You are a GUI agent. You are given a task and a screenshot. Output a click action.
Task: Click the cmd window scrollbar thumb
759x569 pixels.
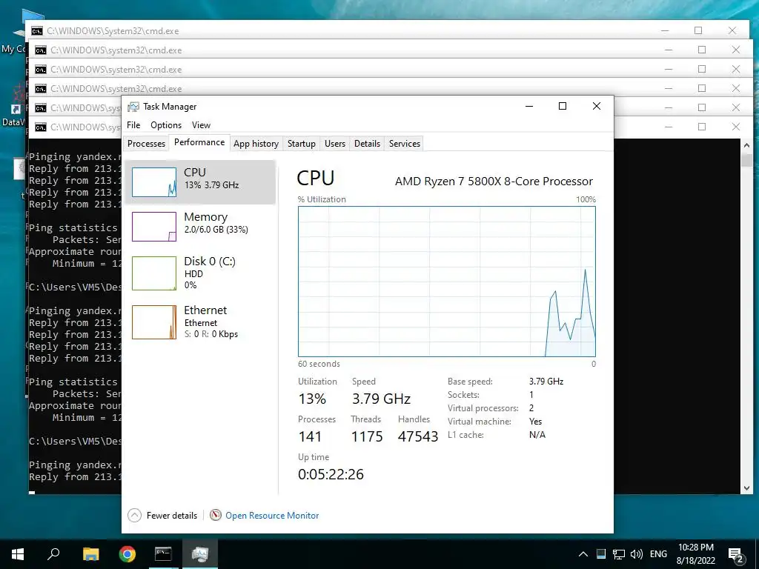(746, 160)
